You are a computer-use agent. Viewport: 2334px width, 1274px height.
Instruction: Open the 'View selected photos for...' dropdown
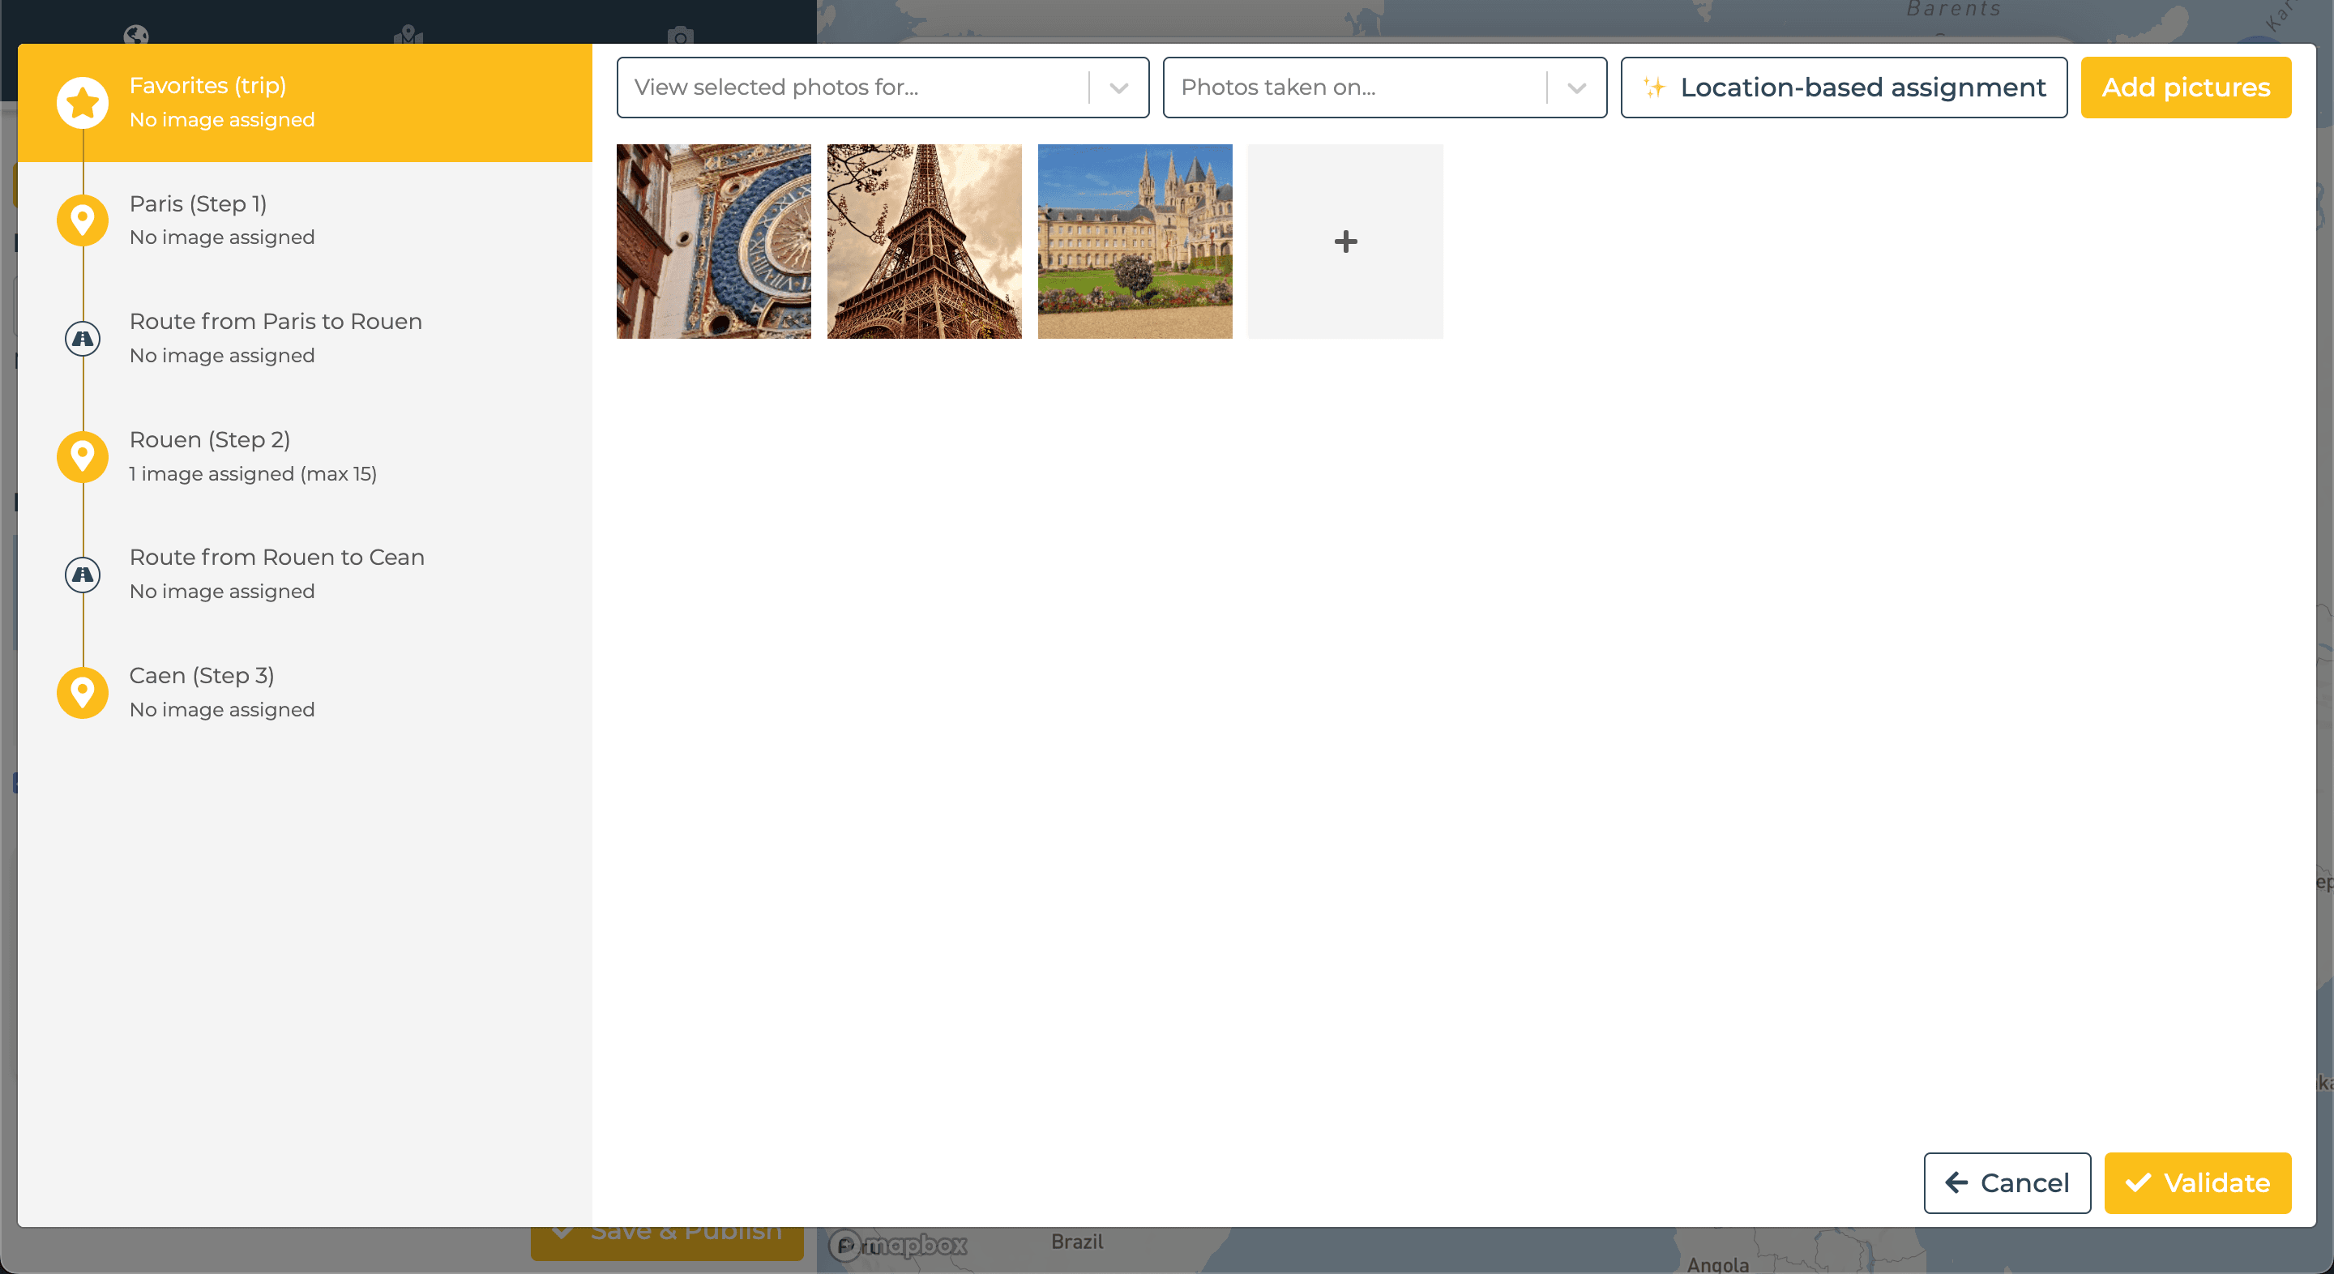tap(883, 88)
